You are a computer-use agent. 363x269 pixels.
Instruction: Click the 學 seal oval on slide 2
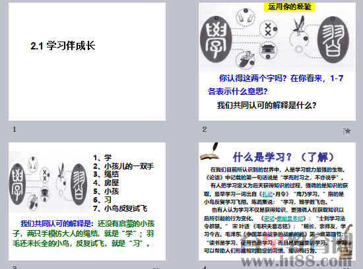(x=216, y=40)
